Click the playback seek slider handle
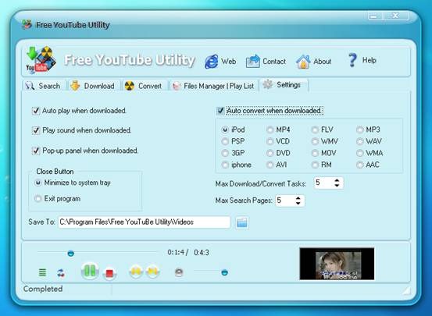This screenshot has height=316, width=432. (71, 253)
